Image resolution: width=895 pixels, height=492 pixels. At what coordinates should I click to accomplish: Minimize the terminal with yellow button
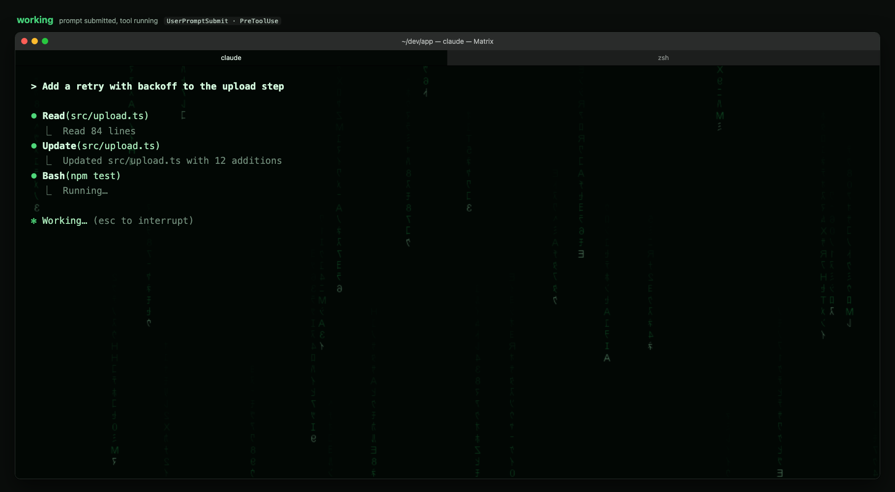coord(34,41)
